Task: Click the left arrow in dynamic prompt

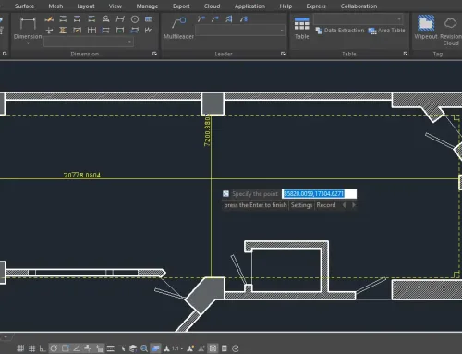Action: pos(344,205)
